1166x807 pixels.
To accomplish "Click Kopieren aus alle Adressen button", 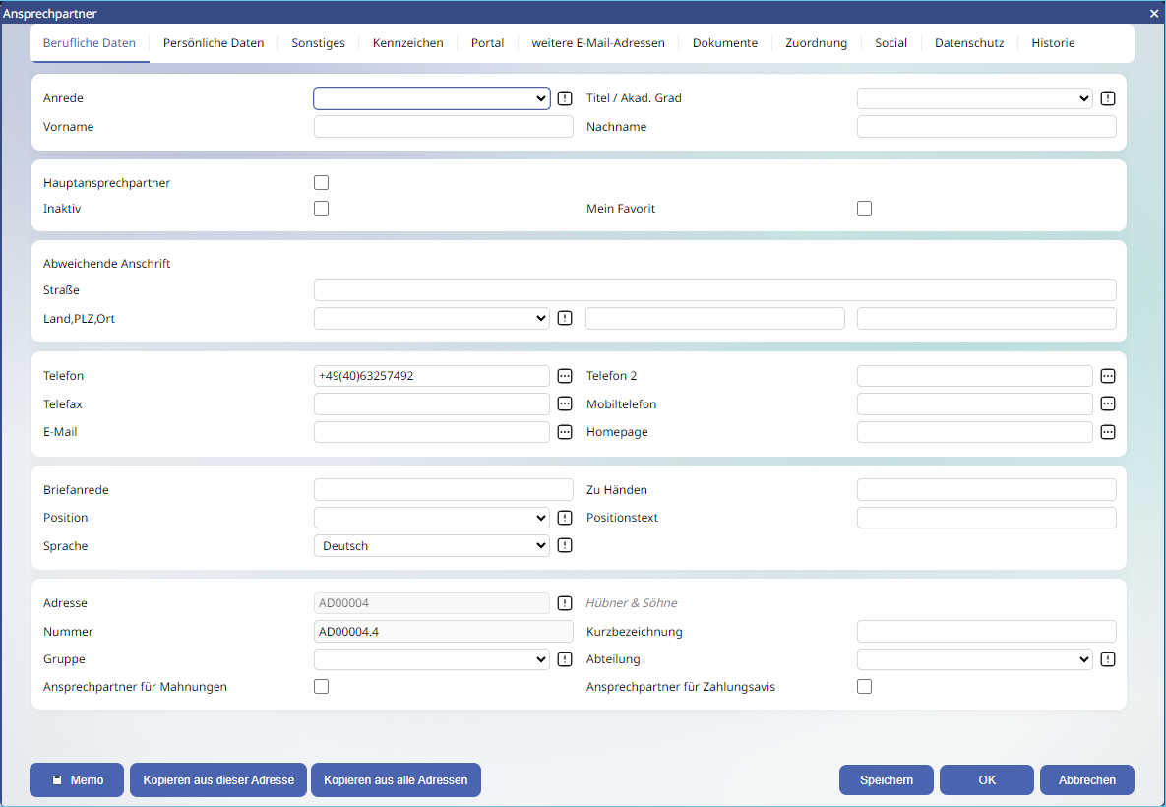I will pos(396,780).
